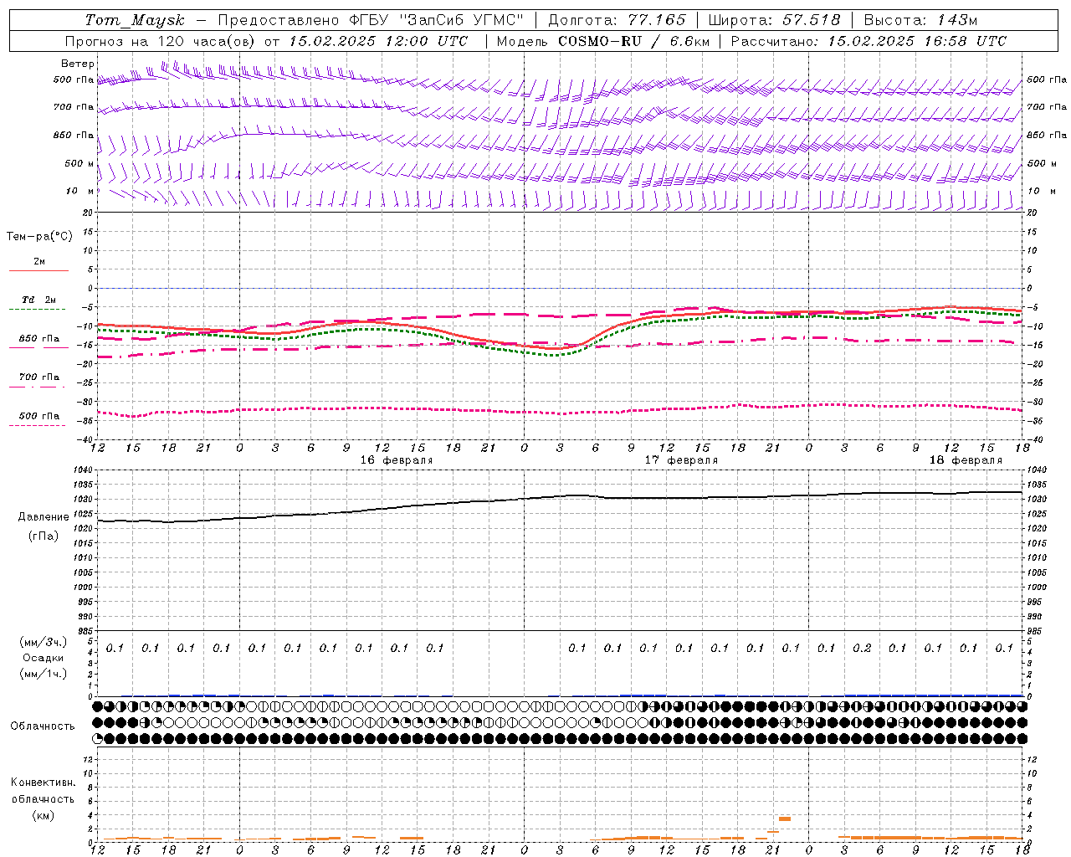
Task: Click the Облачность cloud cover label
Action: (43, 726)
